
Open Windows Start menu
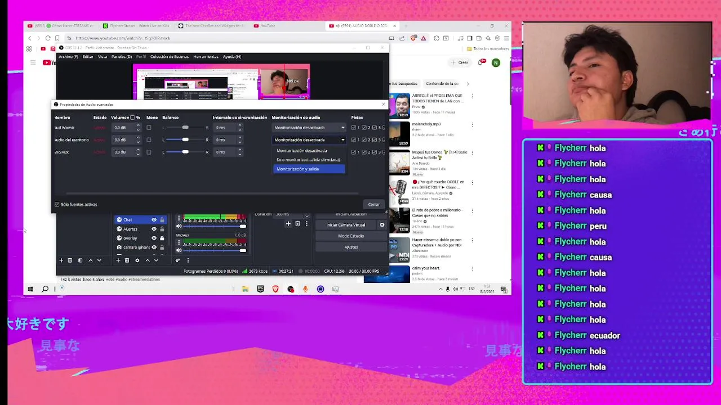click(30, 289)
